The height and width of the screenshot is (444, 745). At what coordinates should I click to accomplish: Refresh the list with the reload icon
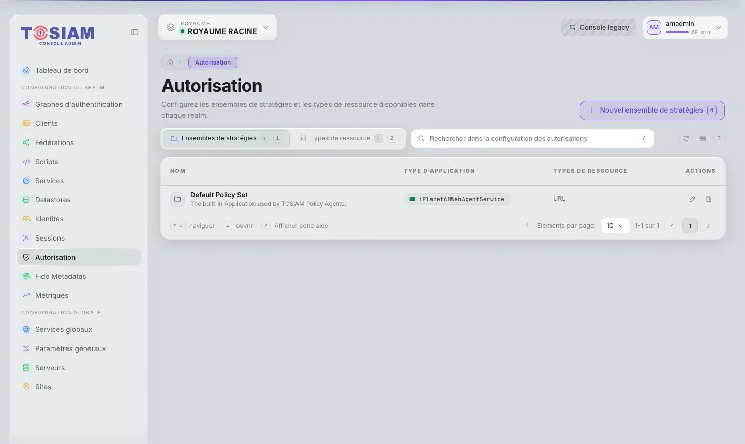[686, 138]
